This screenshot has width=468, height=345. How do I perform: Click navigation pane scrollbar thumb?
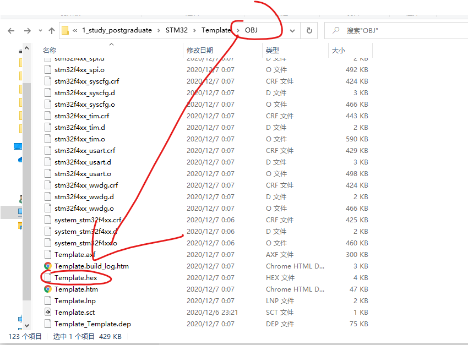pyautogui.click(x=26, y=191)
